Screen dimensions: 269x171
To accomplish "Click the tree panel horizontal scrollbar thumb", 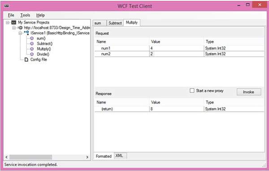I will pyautogui.click(x=30, y=157).
